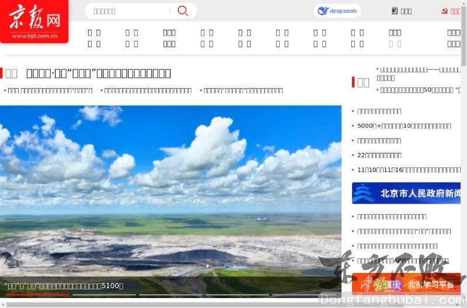Image resolution: width=467 pixels, height=308 pixels.
Task: Click the newspaper icon in header
Action: pyautogui.click(x=395, y=11)
